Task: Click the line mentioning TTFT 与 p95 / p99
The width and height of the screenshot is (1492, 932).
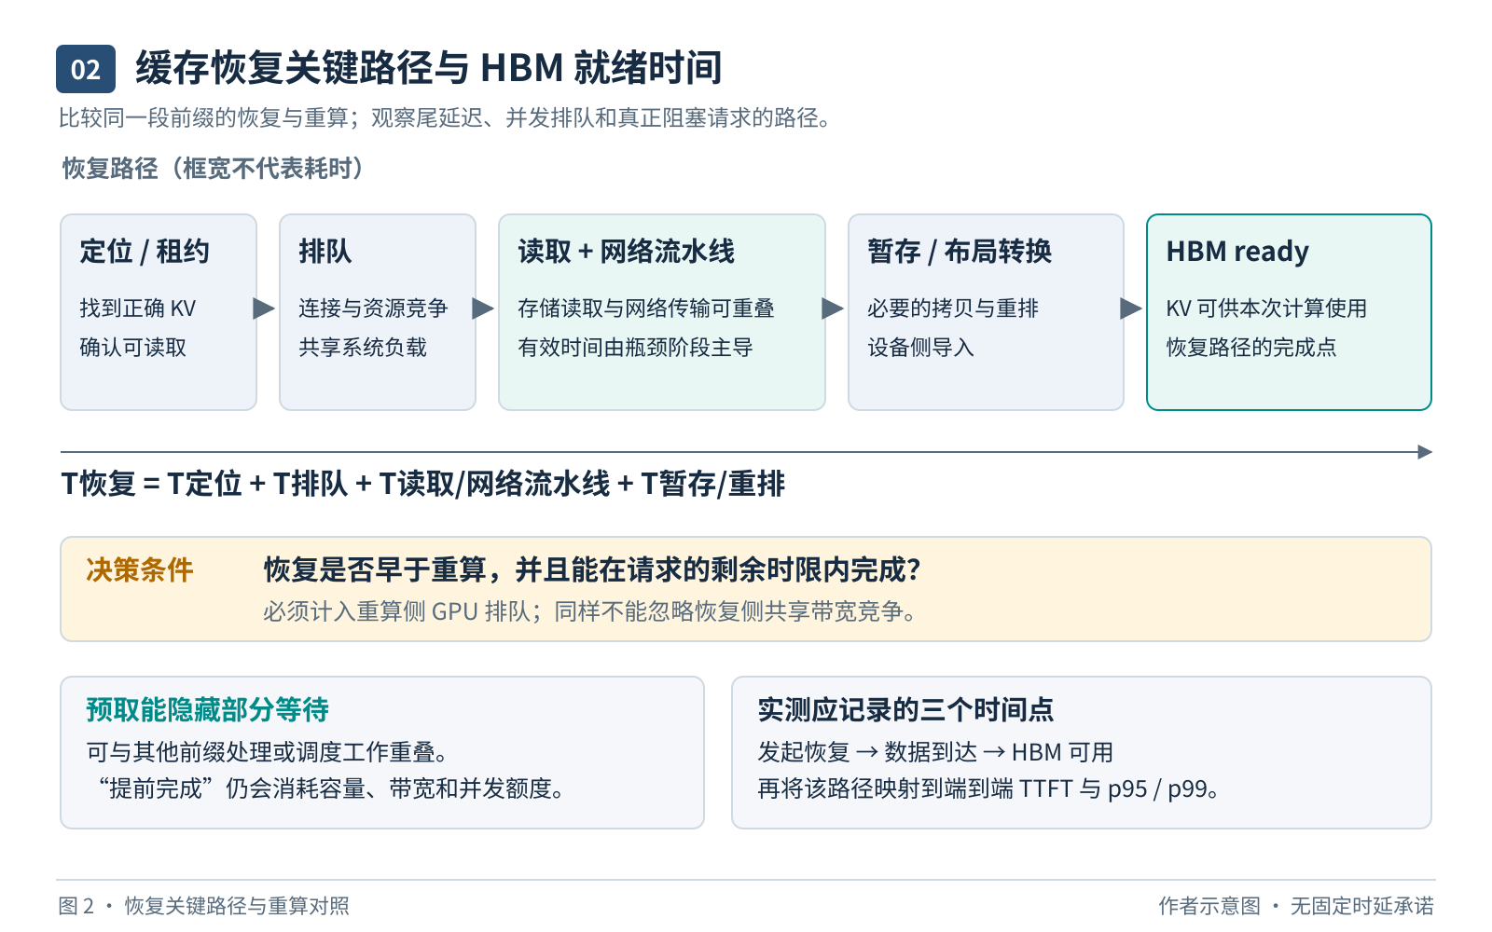Action: point(988,788)
